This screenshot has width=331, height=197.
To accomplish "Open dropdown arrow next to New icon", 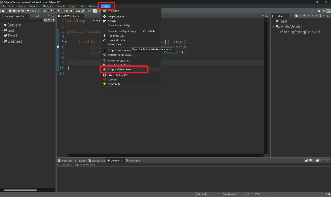I will coord(7,11).
